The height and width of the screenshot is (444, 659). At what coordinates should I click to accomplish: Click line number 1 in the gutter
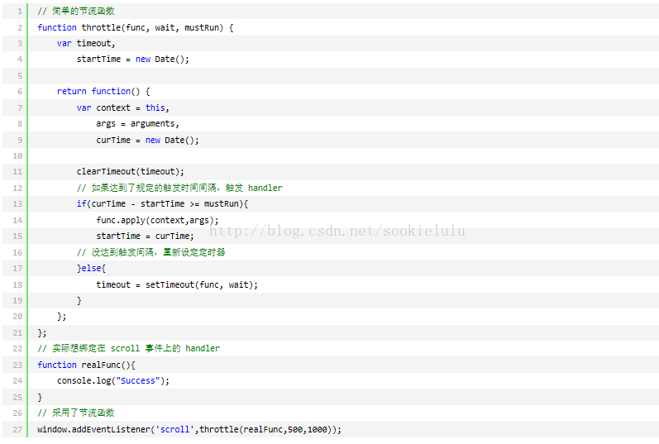[x=20, y=12]
